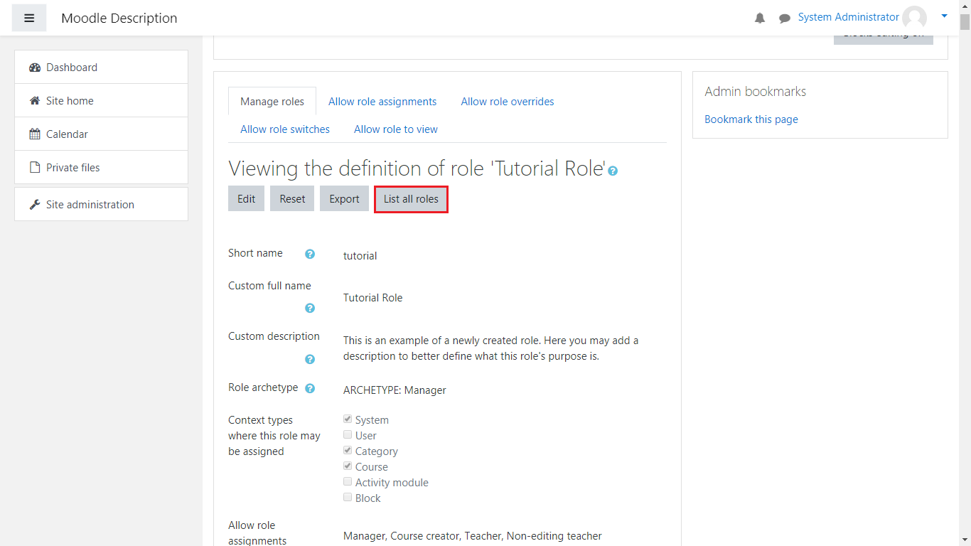971x546 pixels.
Task: Switch to Allow role overrides tab
Action: click(x=508, y=102)
